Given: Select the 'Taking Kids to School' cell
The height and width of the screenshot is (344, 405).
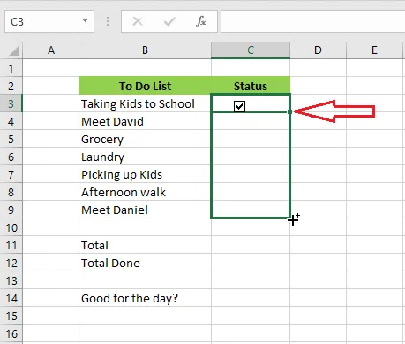Looking at the screenshot, I should point(145,103).
